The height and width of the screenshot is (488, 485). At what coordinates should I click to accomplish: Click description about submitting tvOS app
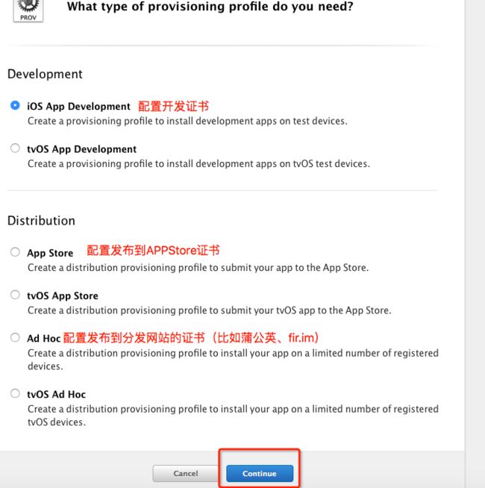pos(210,310)
